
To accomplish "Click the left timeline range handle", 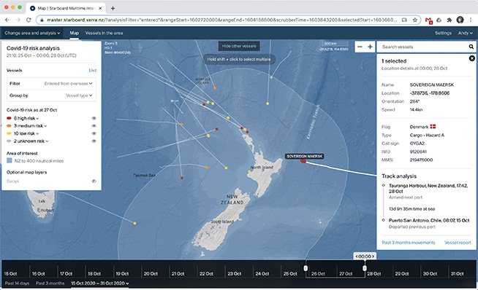I will click(306, 268).
